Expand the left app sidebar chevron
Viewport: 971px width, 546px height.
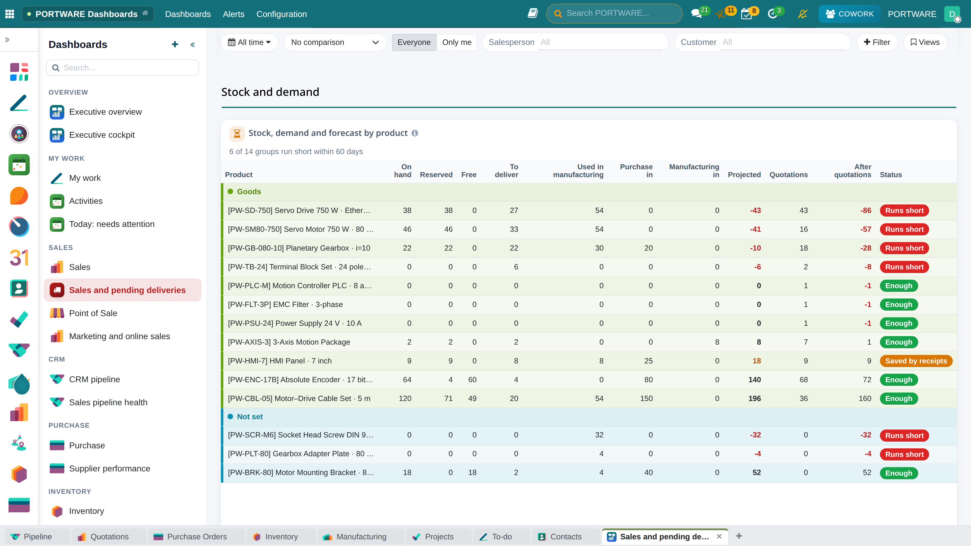(7, 39)
